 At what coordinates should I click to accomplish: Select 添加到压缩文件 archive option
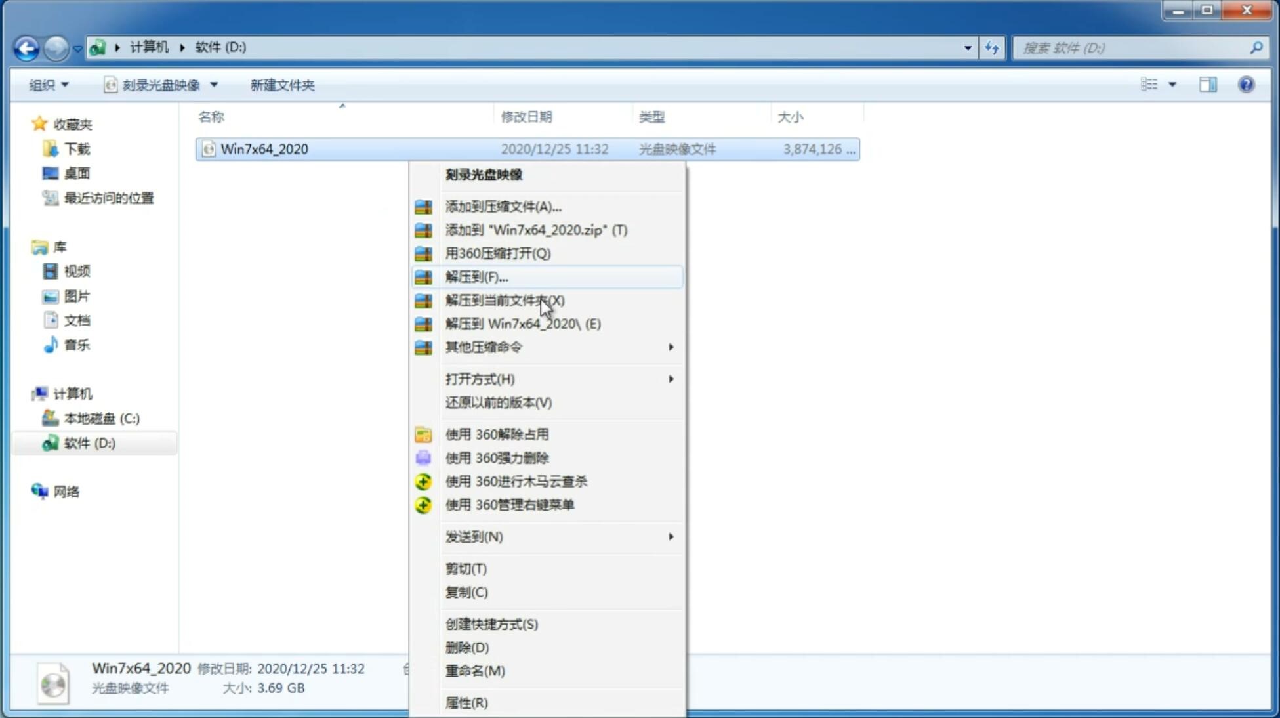[503, 206]
